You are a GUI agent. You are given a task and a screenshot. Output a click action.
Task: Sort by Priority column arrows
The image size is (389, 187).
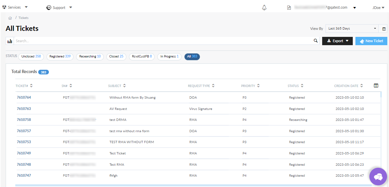pos(259,86)
